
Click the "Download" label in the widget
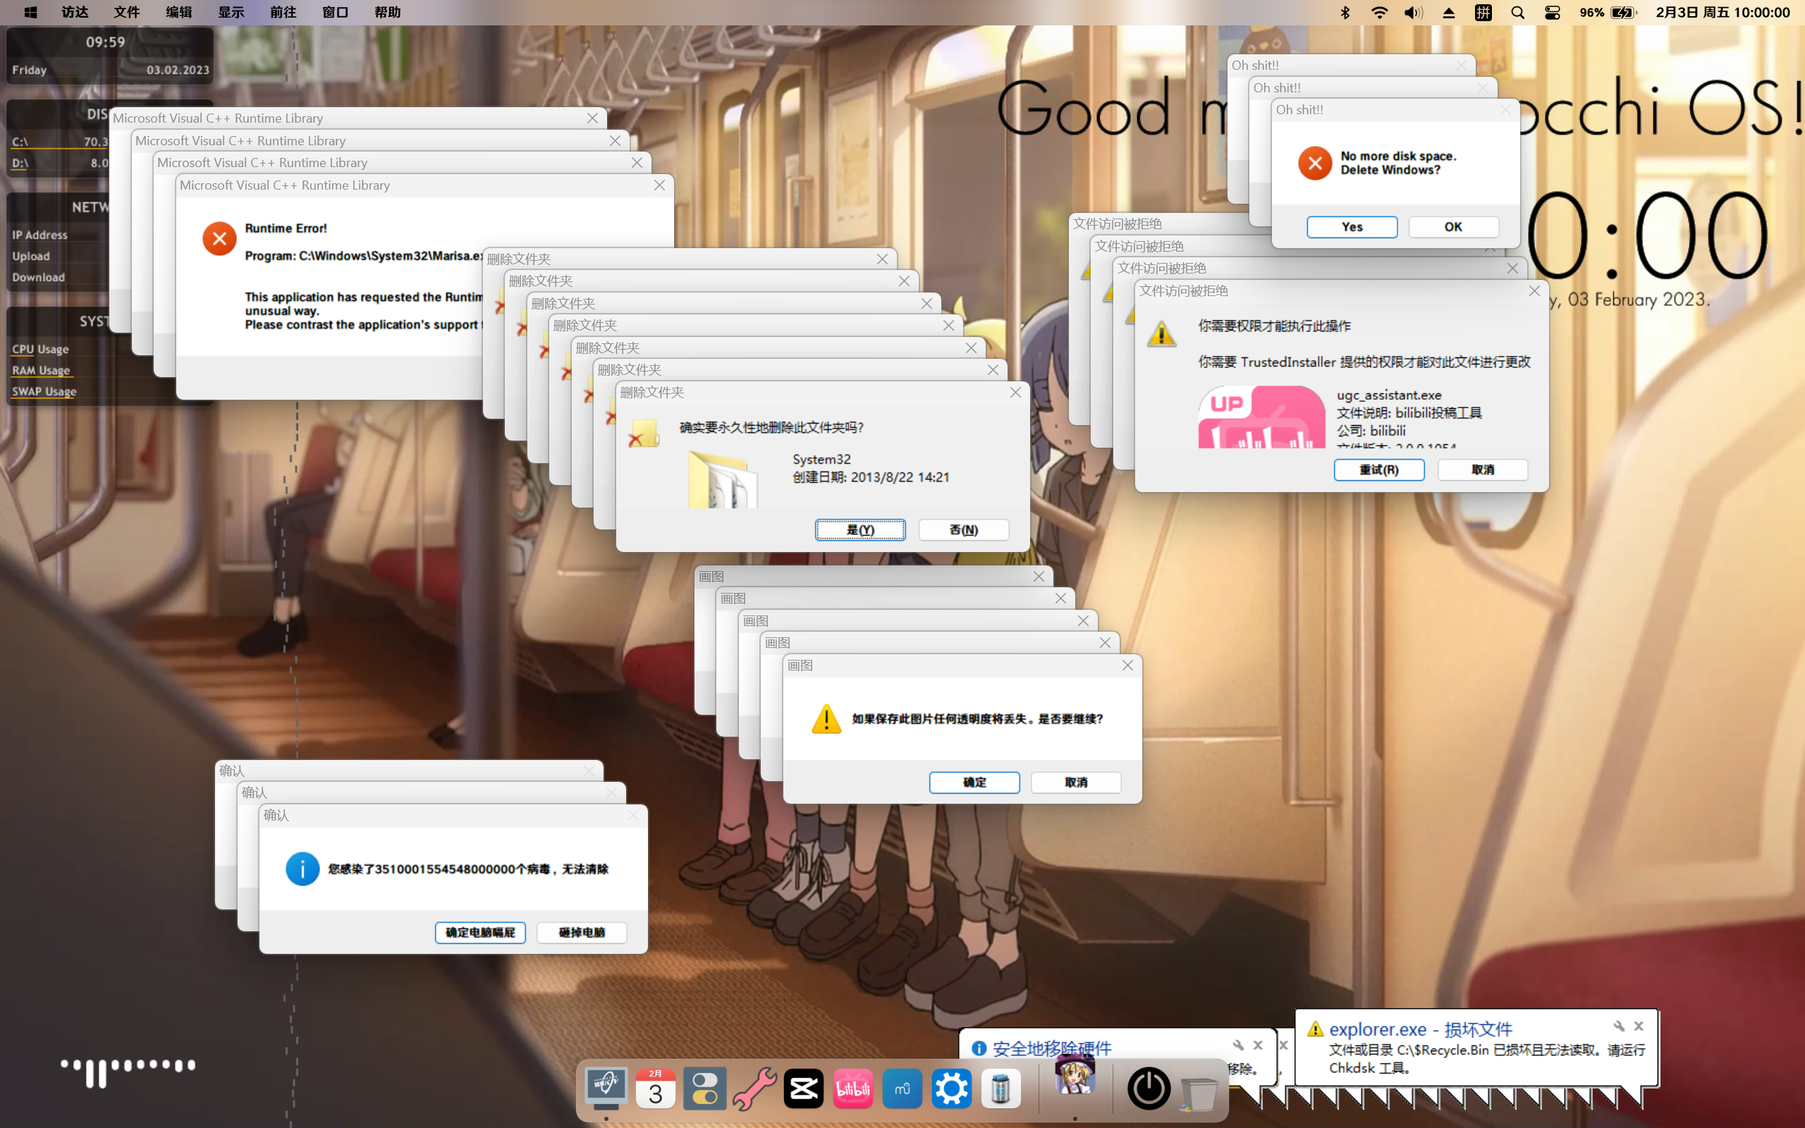[x=38, y=278]
